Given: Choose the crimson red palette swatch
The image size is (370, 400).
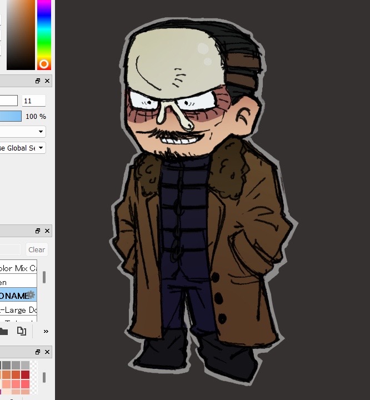Looking at the screenshot, I should coord(25,375).
